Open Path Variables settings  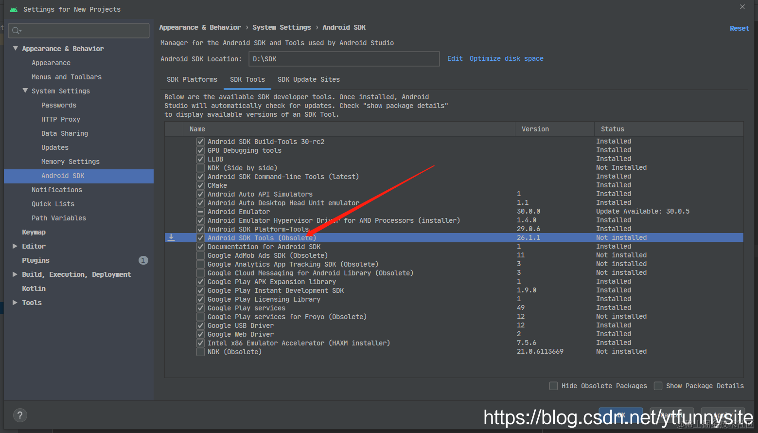pyautogui.click(x=59, y=218)
